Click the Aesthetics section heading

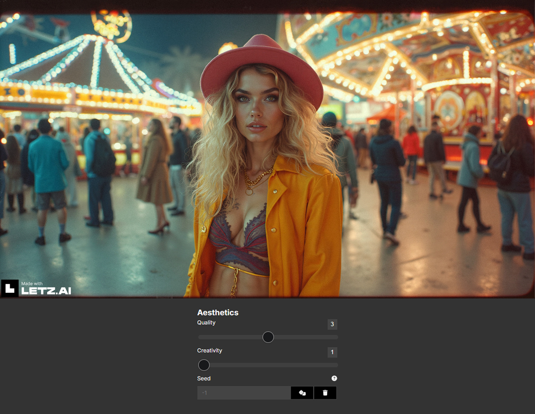[x=218, y=313]
